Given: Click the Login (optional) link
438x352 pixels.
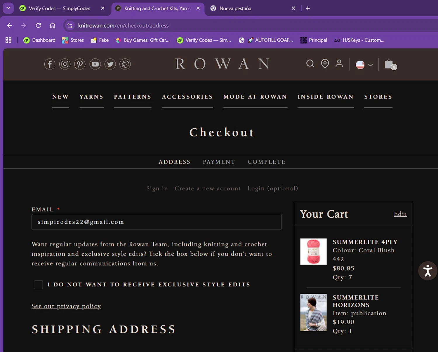Looking at the screenshot, I should point(273,188).
